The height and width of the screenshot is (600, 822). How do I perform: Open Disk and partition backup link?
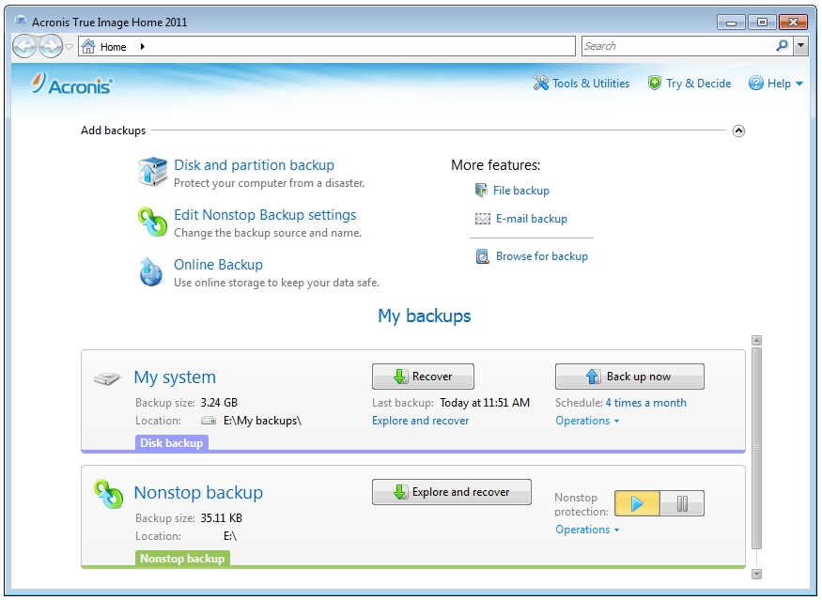[254, 165]
